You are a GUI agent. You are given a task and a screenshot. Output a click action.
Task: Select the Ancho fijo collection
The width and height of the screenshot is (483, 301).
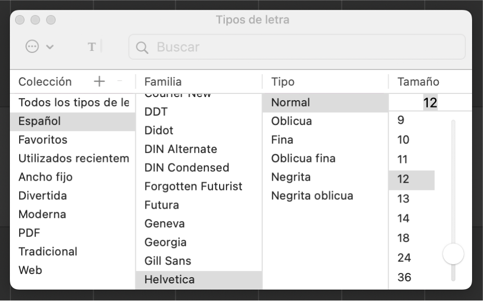point(45,177)
